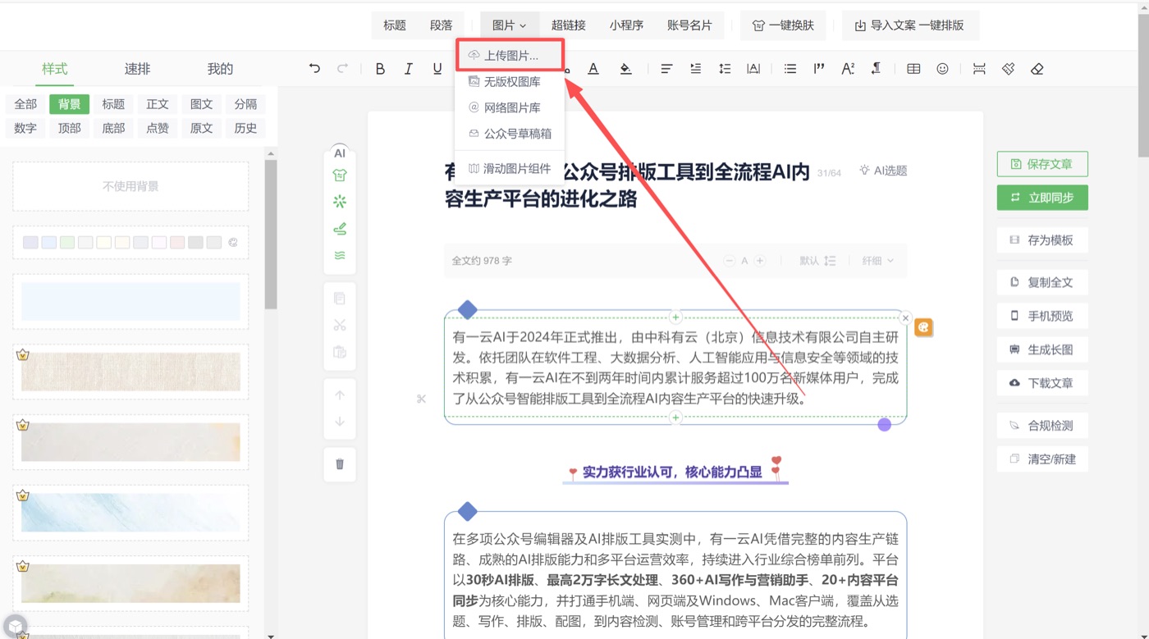Open 网络图片库 from the menu
Screen dimensions: 1149x639
pyautogui.click(x=510, y=107)
